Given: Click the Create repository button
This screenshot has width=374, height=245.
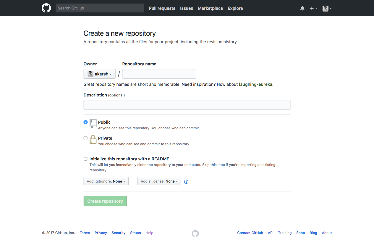Looking at the screenshot, I should point(105,201).
